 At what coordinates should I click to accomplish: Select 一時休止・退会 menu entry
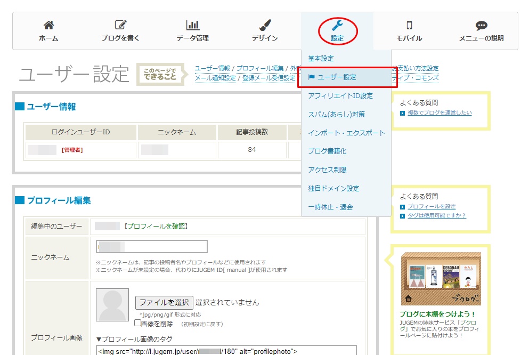pos(330,207)
